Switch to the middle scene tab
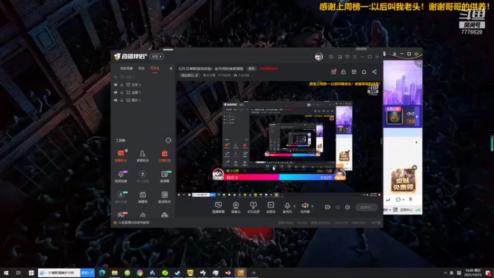494x278 pixels. [x=141, y=69]
